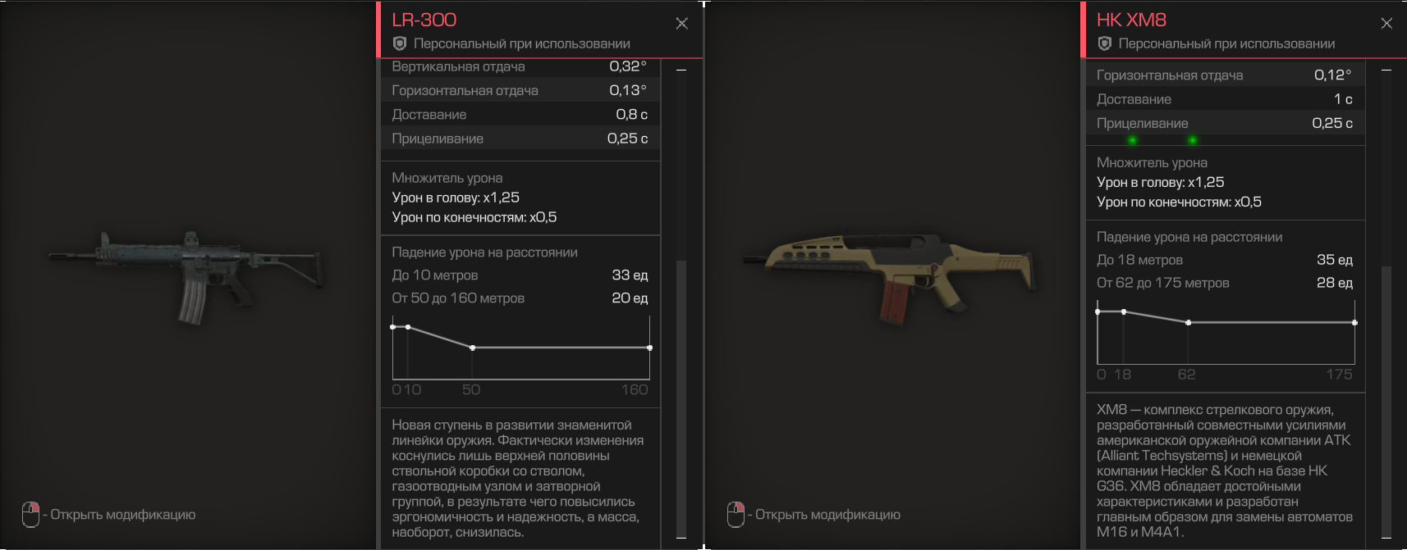Select the Прицеливание row in LR-300 stats

coord(520,139)
